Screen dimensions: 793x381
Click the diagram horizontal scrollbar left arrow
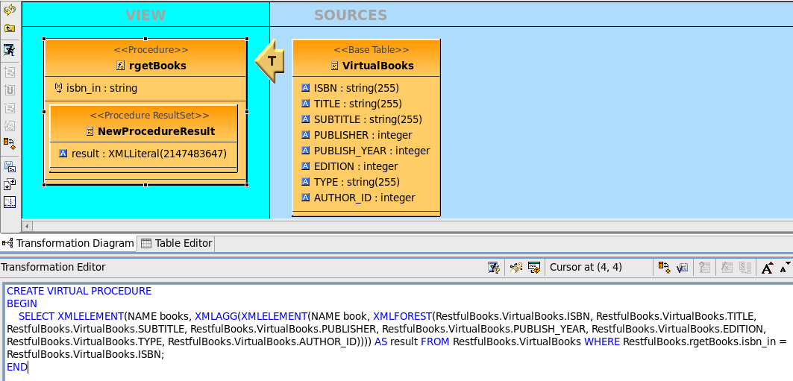pyautogui.click(x=28, y=226)
